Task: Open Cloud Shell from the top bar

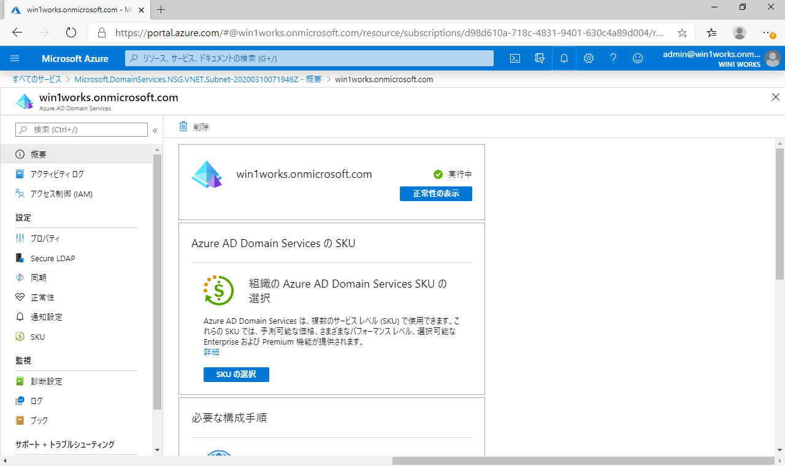Action: tap(516, 58)
